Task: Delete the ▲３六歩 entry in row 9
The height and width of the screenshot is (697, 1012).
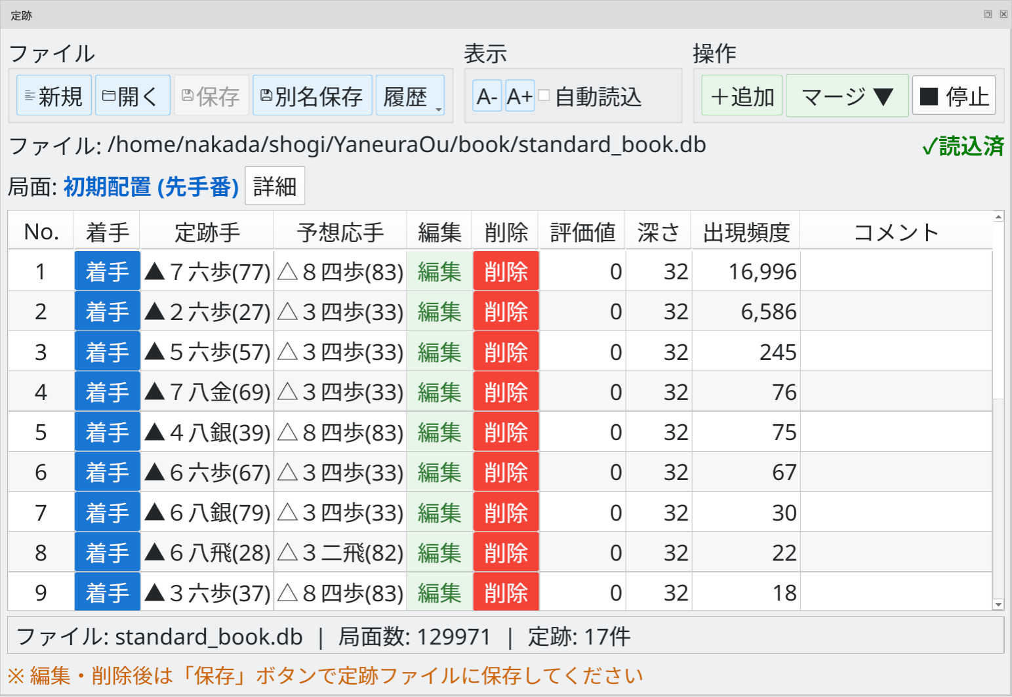Action: pos(505,592)
